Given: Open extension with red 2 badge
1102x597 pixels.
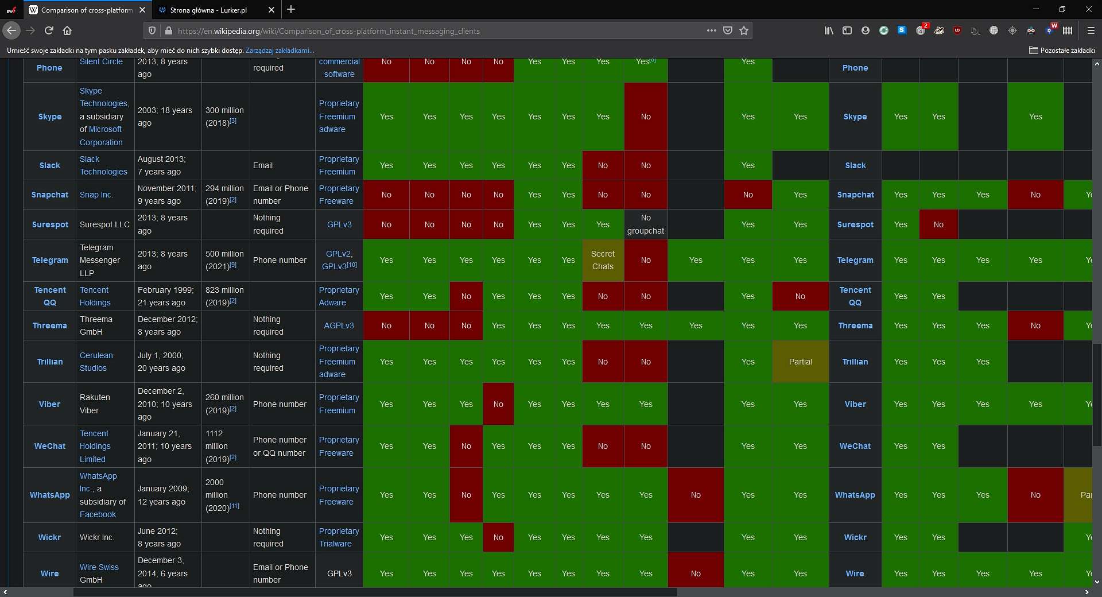Looking at the screenshot, I should tap(921, 30).
